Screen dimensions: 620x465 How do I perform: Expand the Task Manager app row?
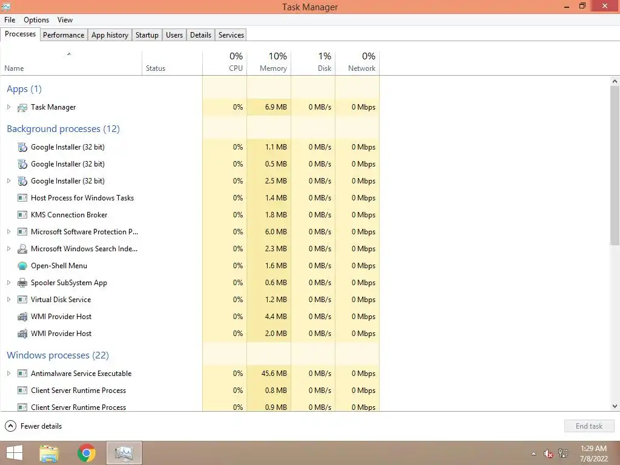tap(8, 107)
